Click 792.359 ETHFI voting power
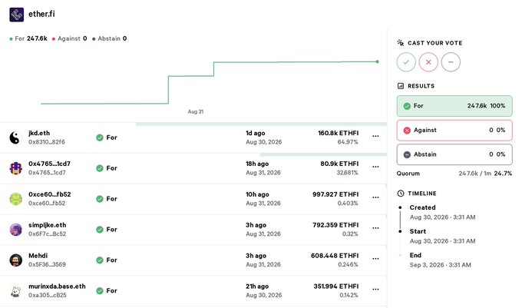 coord(335,225)
